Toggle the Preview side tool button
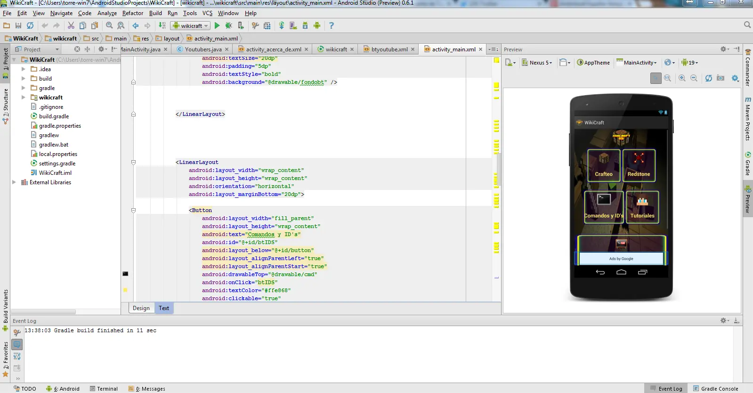The image size is (753, 393). [x=747, y=199]
